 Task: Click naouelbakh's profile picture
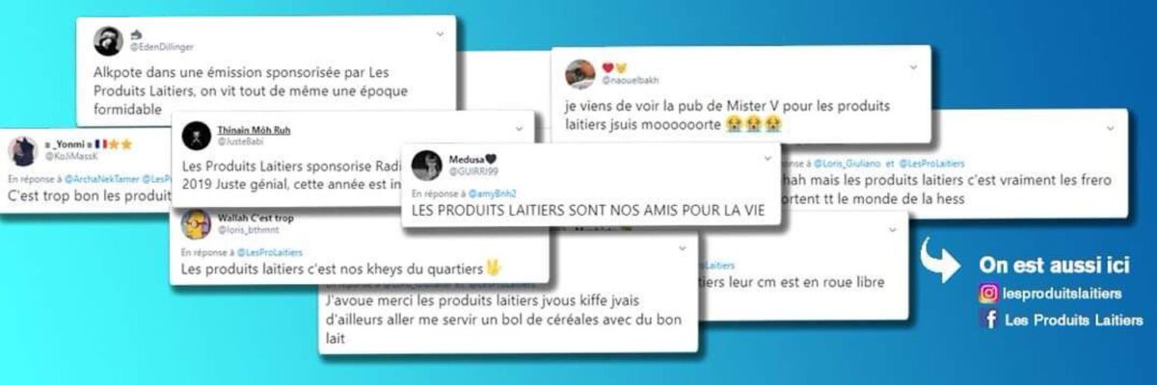coord(578,73)
